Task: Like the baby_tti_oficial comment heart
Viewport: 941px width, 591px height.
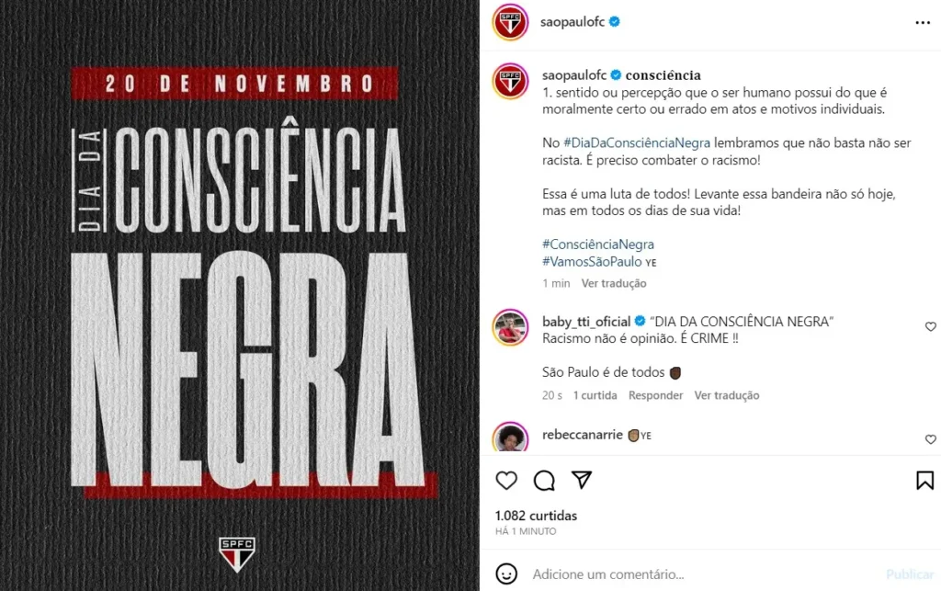Action: [x=930, y=326]
